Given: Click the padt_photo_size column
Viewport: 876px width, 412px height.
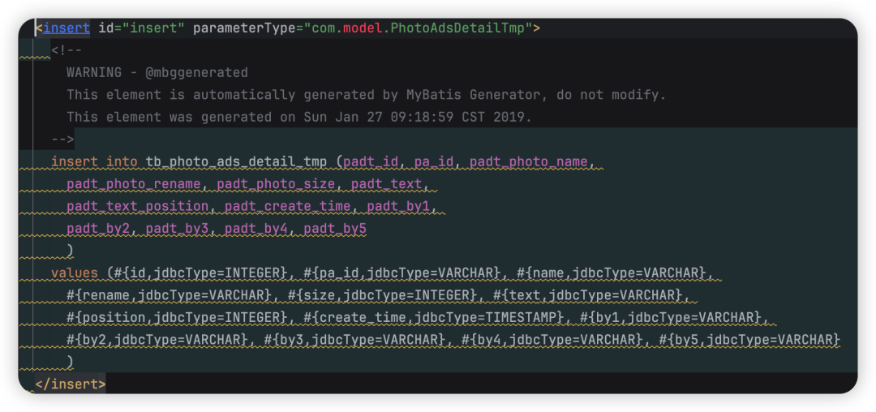Looking at the screenshot, I should pos(276,184).
